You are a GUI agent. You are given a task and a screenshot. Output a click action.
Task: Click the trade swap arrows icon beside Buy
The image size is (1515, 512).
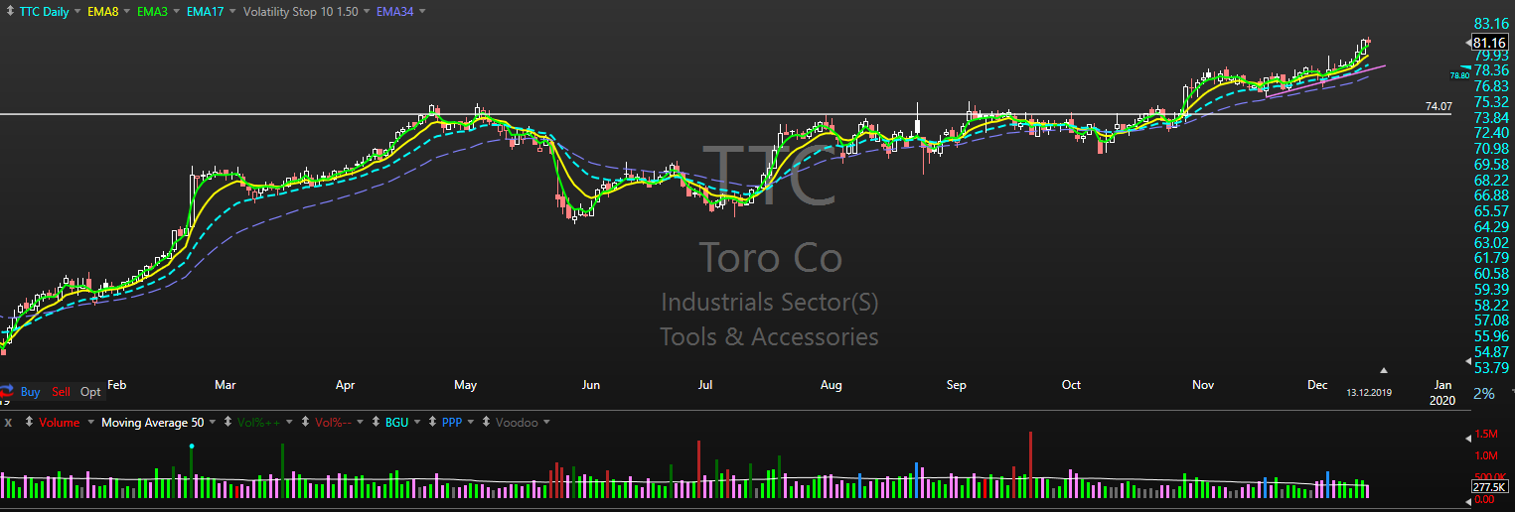tap(8, 392)
